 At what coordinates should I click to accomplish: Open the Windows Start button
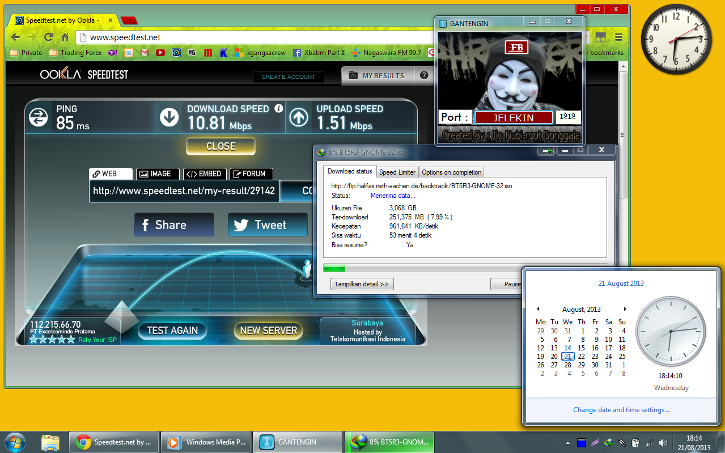(15, 442)
